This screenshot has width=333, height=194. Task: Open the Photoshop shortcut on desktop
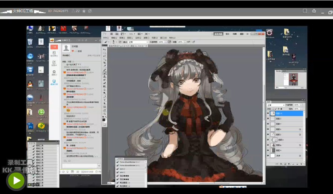pyautogui.click(x=30, y=126)
